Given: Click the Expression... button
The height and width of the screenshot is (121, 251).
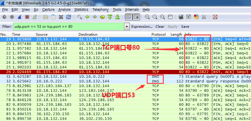Looking at the screenshot, I should 142,27.
